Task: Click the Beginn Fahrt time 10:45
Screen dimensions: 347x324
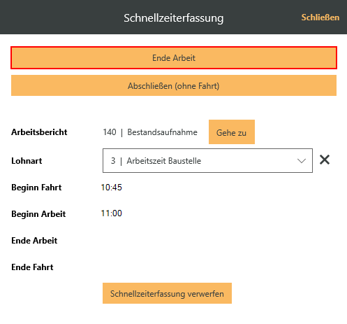Action: (x=111, y=188)
